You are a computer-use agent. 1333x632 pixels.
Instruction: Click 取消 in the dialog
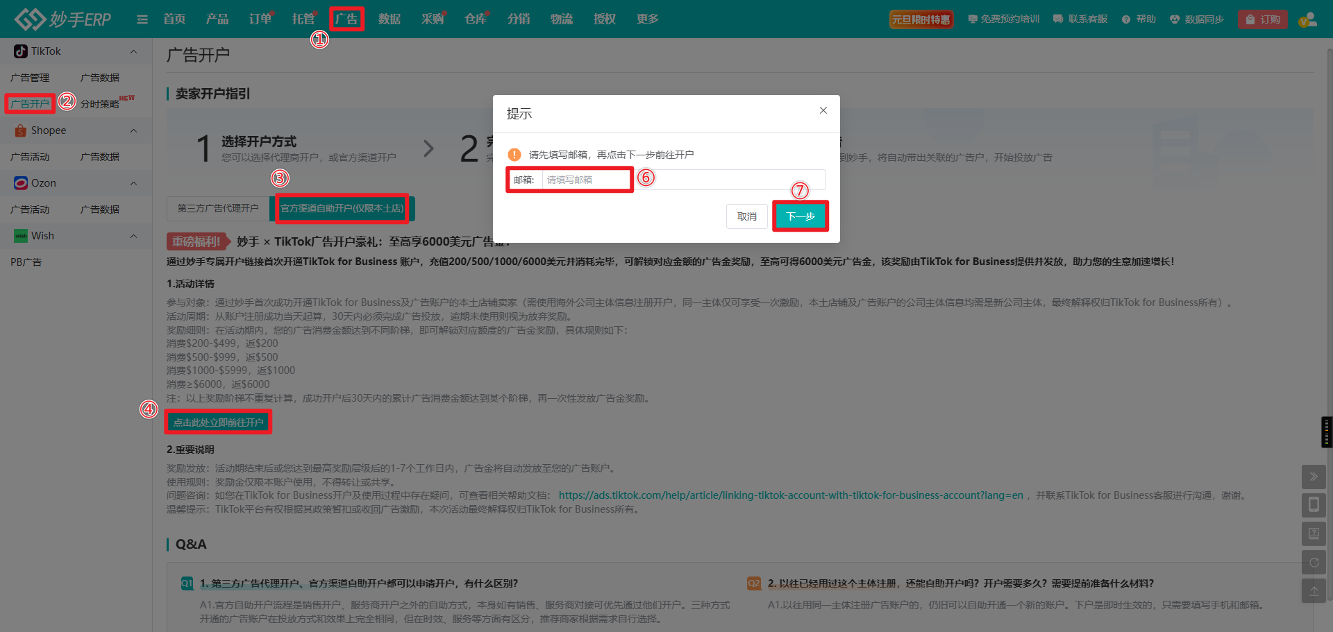[x=747, y=216]
